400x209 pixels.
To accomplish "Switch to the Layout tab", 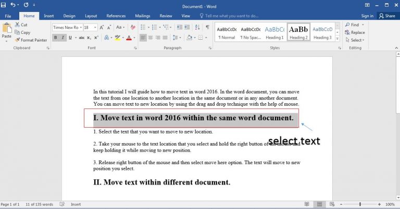I will (x=91, y=16).
